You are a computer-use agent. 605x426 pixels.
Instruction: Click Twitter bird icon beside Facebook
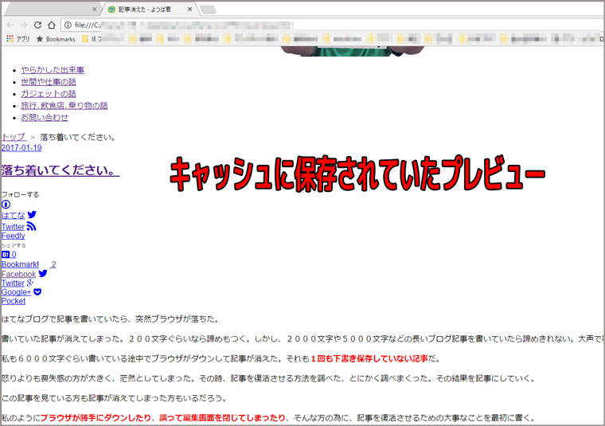[x=43, y=273]
